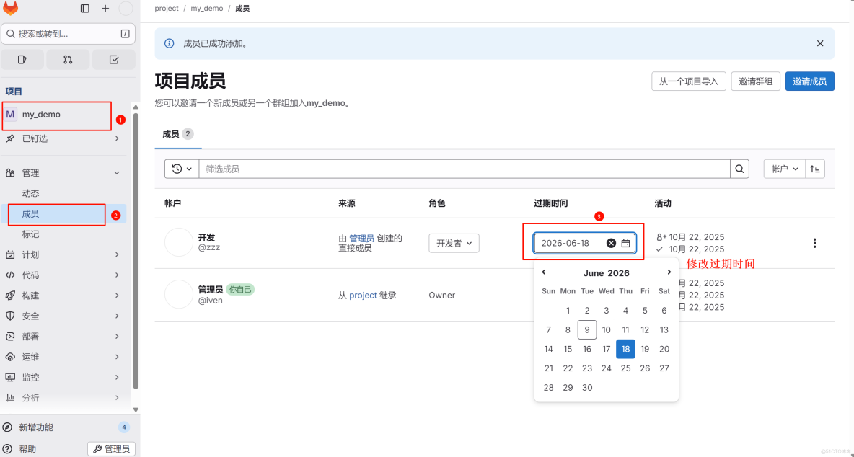Open the recent-filters history dropdown
This screenshot has width=854, height=457.
pyautogui.click(x=181, y=168)
